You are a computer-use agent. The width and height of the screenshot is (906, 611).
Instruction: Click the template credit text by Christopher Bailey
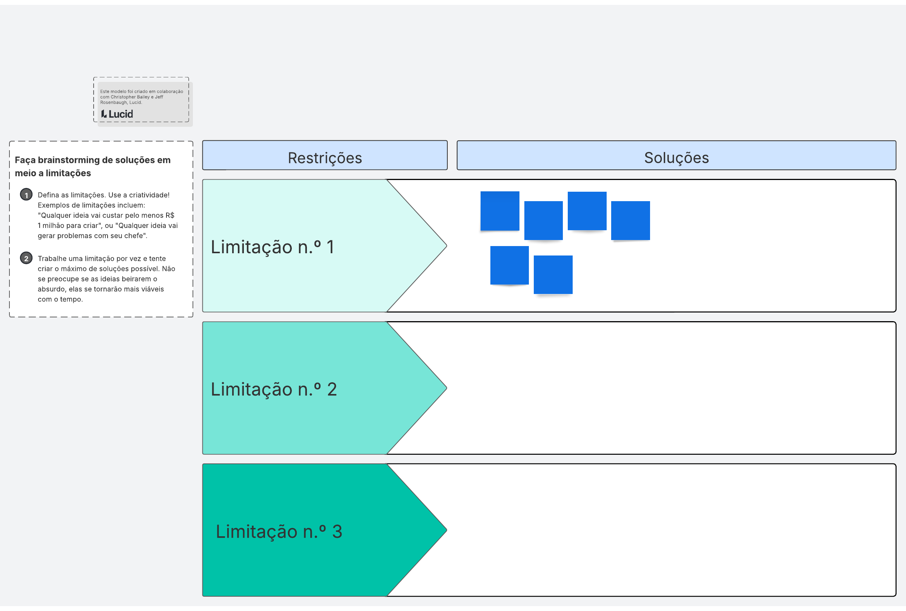(x=141, y=97)
